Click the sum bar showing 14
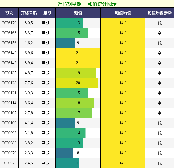174x168 pixels. coord(71,133)
